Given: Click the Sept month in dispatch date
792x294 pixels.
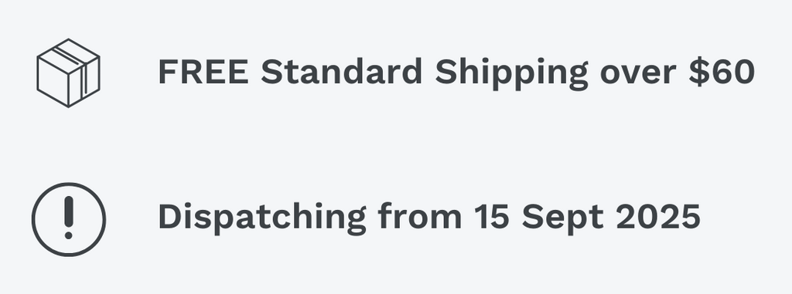Looking at the screenshot, I should (x=562, y=218).
